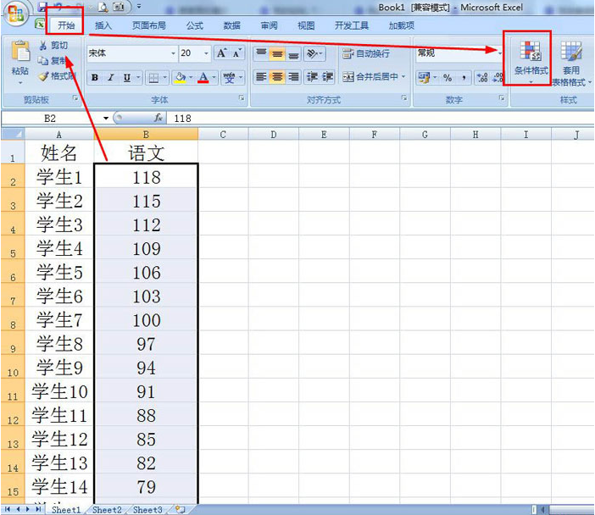Image resolution: width=595 pixels, height=515 pixels.
Task: Switch to the Sheet2 worksheet tab
Action: [x=107, y=510]
